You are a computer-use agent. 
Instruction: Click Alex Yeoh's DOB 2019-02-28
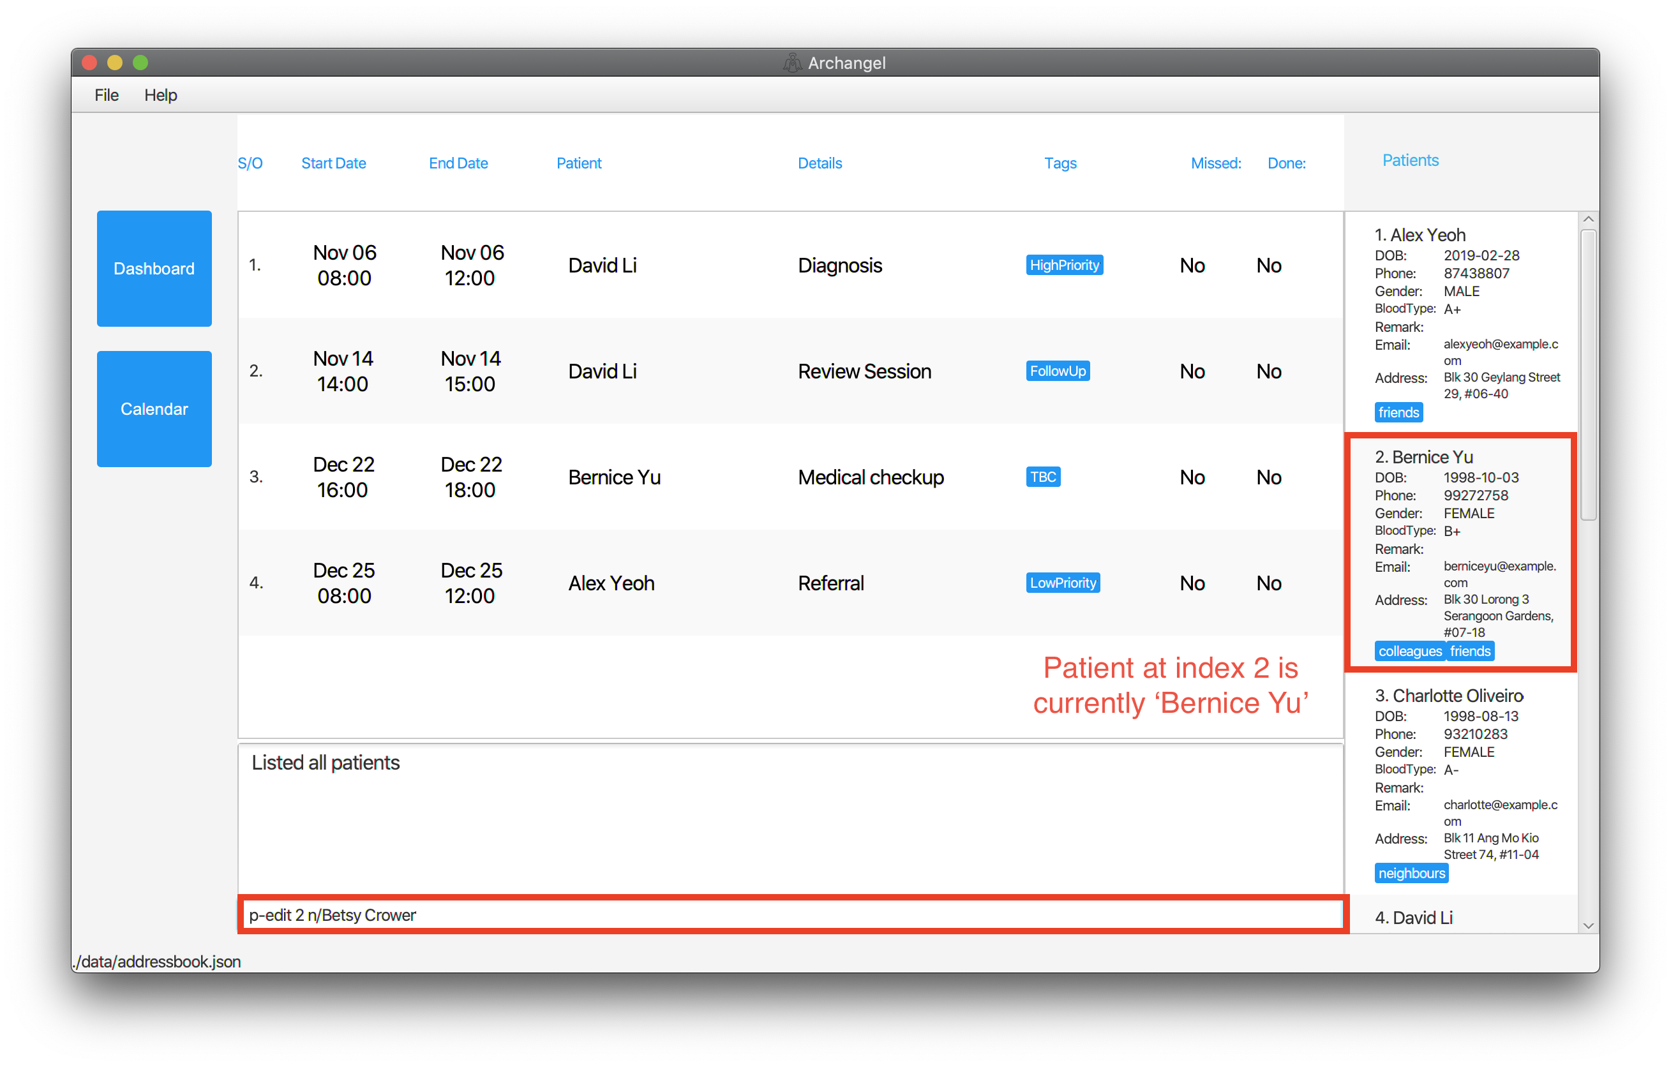point(1481,255)
